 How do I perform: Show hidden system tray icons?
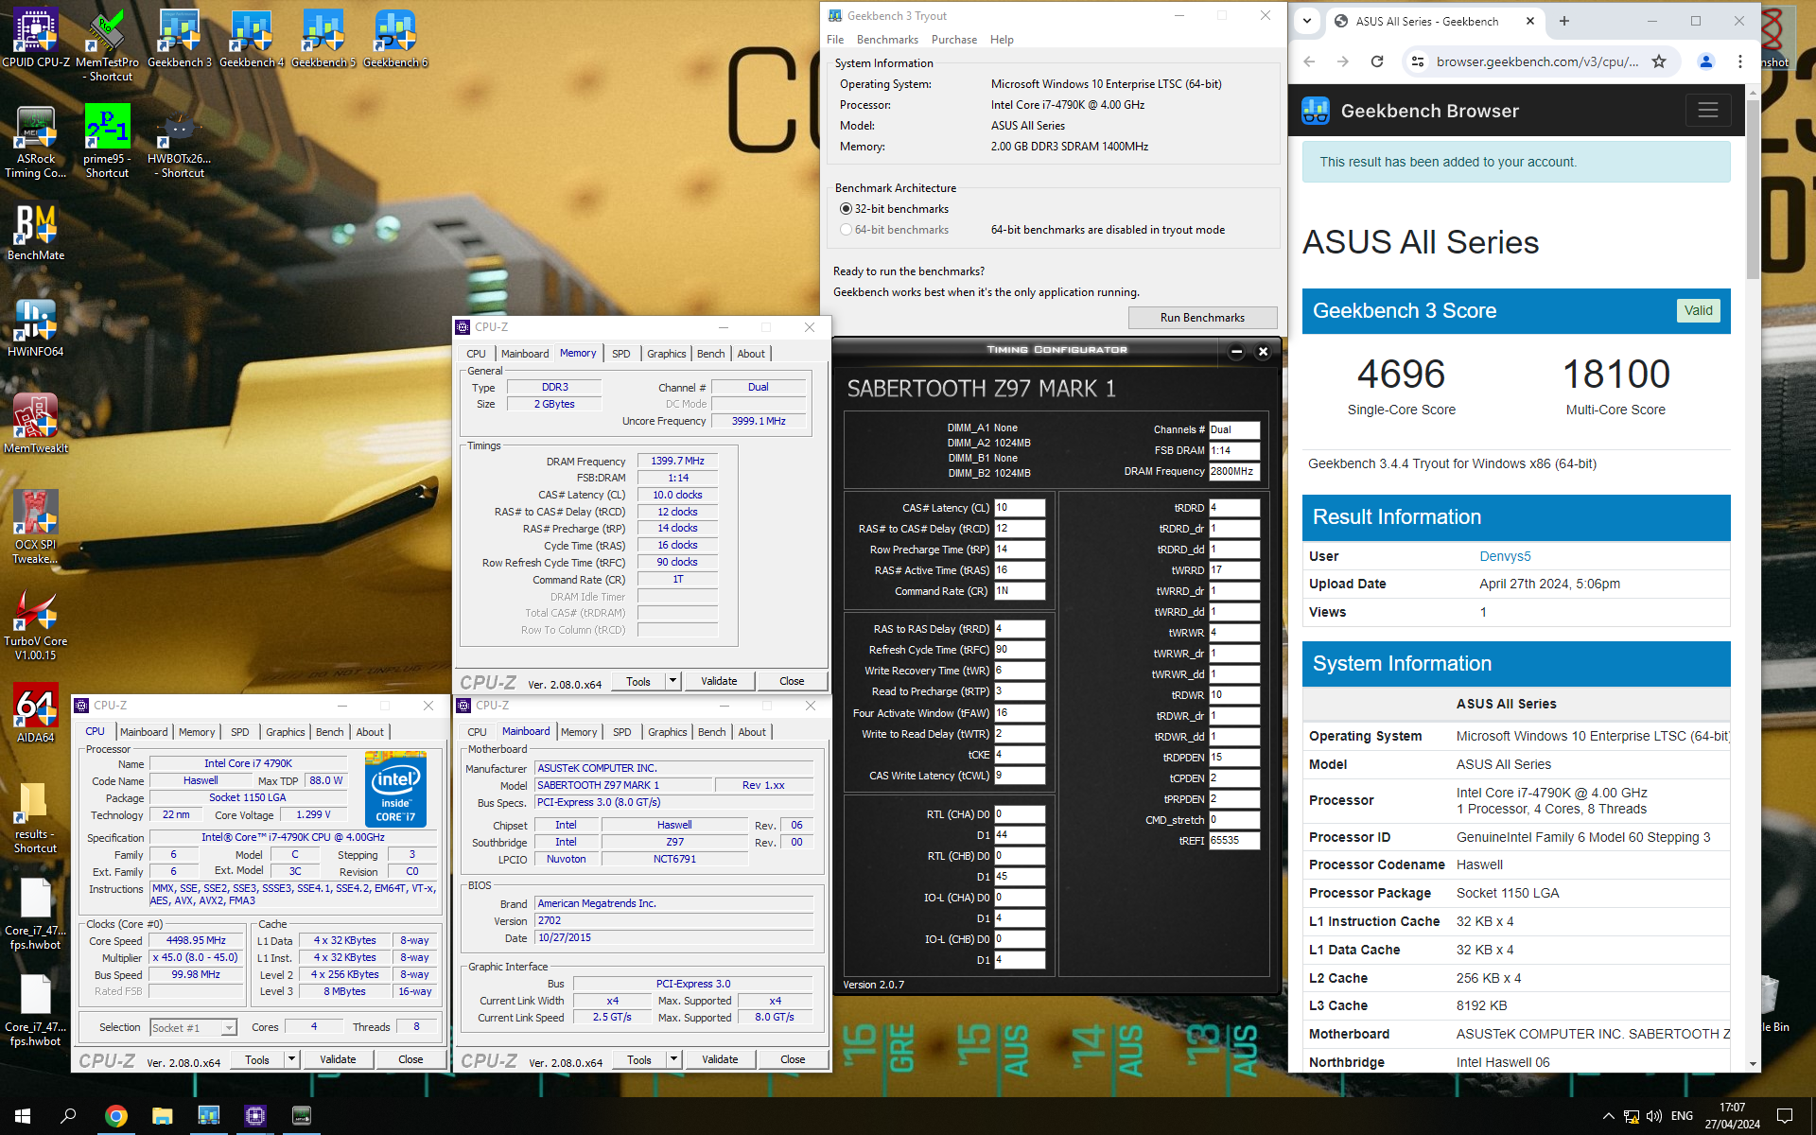1608,1116
